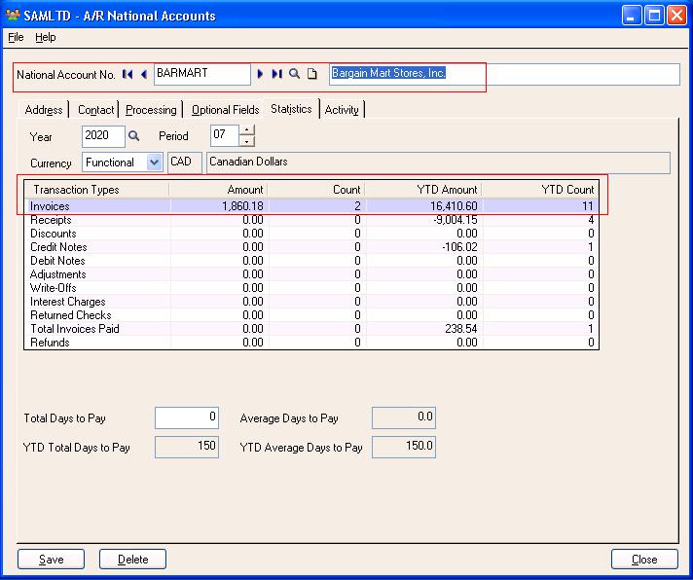
Task: Open the Year finder magnifier
Action: 135,137
